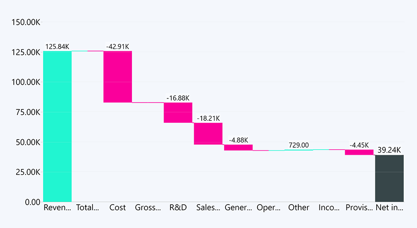Viewport: 417px width, 228px height.
Task: Select the -18.21K data label
Action: [208, 119]
